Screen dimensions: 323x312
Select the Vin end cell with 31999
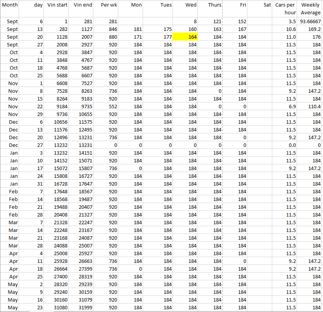pyautogui.click(x=83, y=307)
